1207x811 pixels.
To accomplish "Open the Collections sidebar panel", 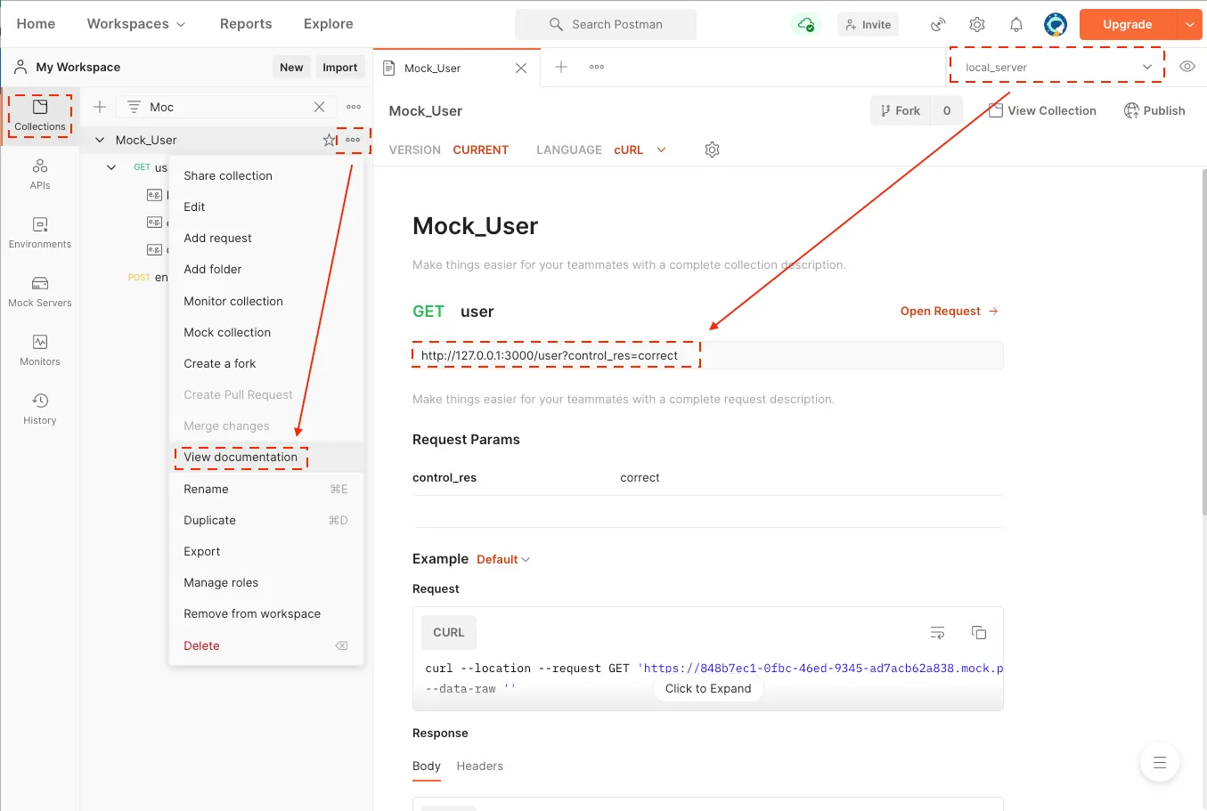I will (40, 116).
